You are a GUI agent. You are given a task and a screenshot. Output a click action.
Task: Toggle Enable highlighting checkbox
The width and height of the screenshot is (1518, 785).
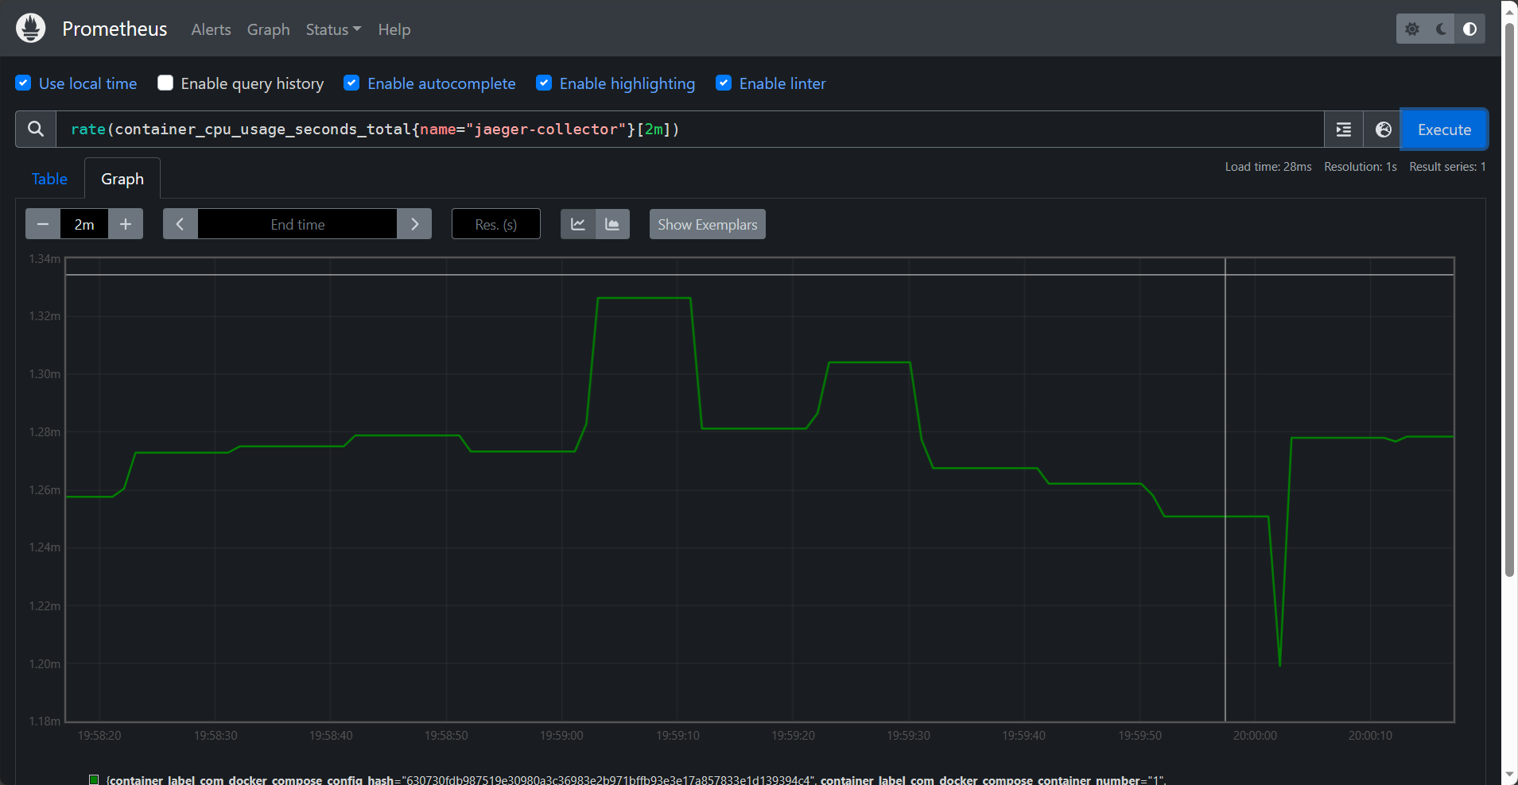click(544, 83)
